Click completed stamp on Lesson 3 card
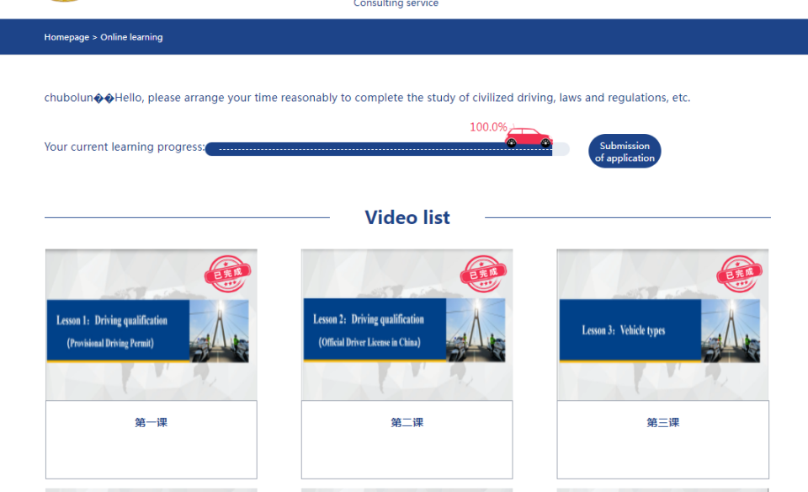Image resolution: width=808 pixels, height=492 pixels. pos(740,274)
